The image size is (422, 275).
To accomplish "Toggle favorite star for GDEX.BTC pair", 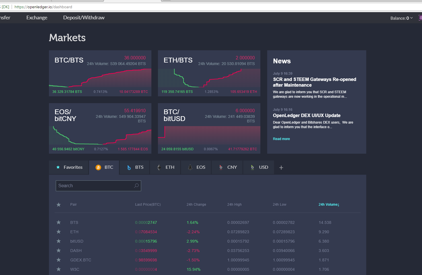I will [x=59, y=260].
